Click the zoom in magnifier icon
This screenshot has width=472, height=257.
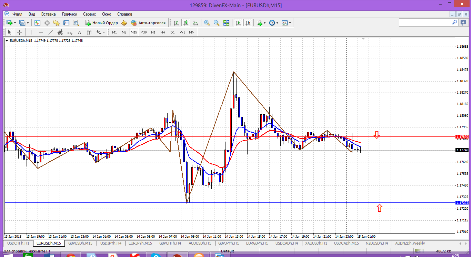click(207, 23)
